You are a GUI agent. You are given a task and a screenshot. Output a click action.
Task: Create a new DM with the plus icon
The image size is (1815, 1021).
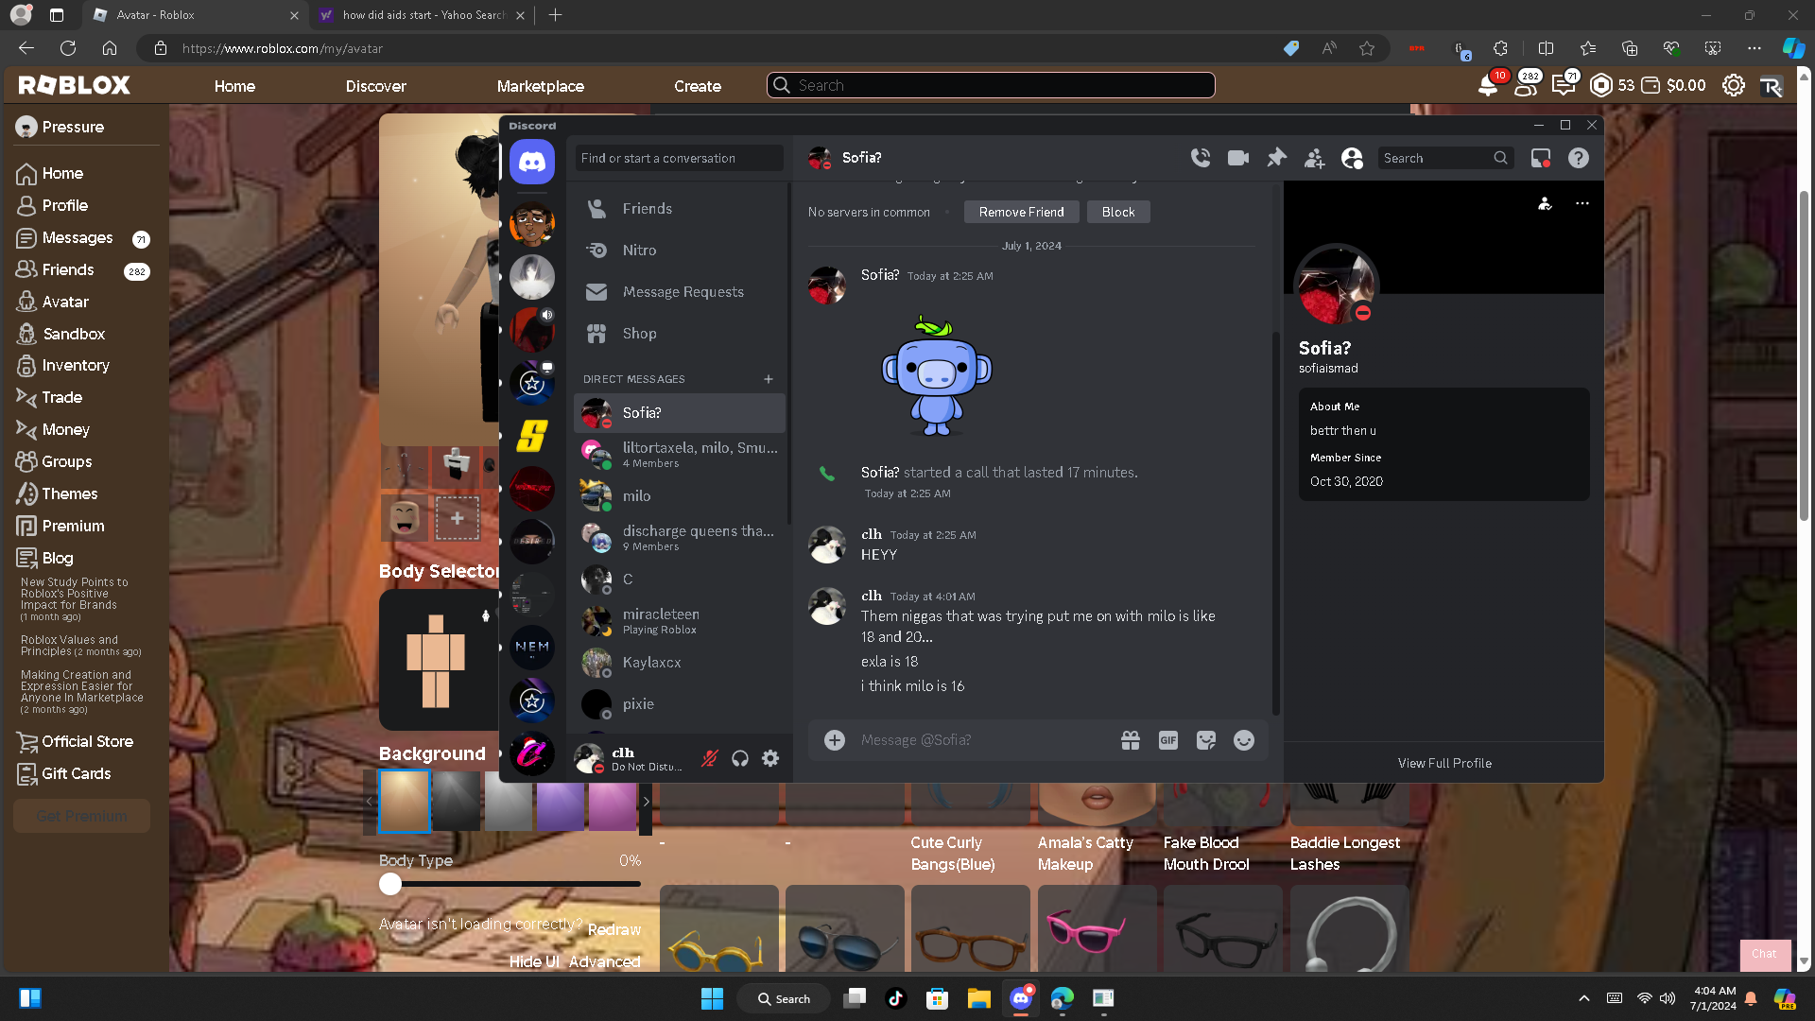769,379
